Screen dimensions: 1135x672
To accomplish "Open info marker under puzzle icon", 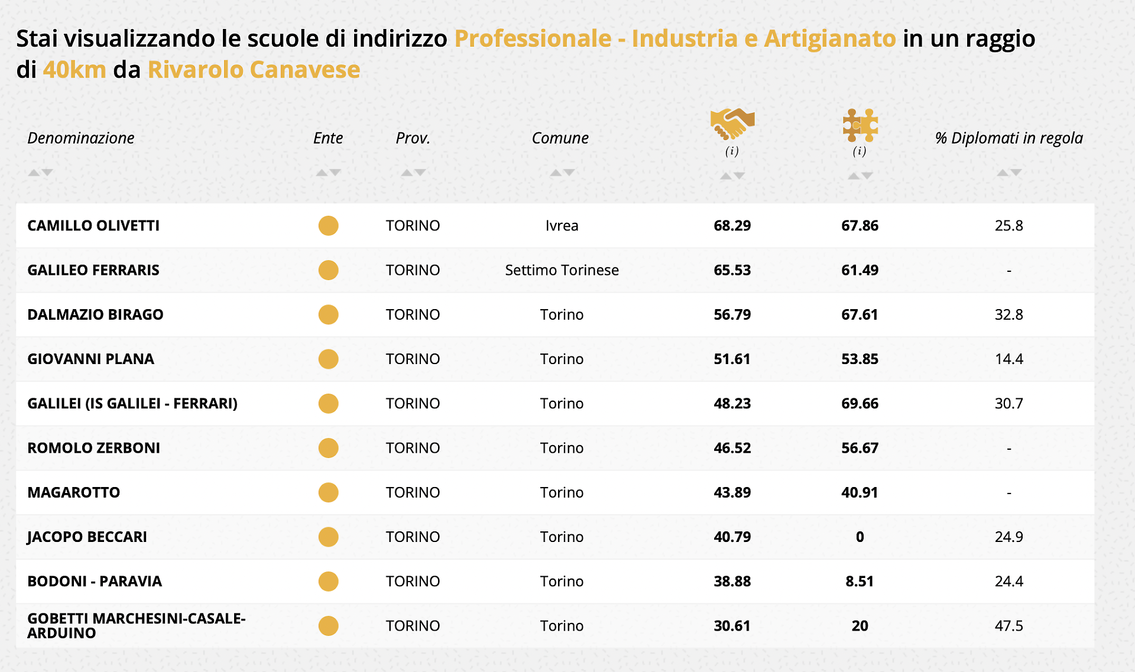I will pos(860,151).
